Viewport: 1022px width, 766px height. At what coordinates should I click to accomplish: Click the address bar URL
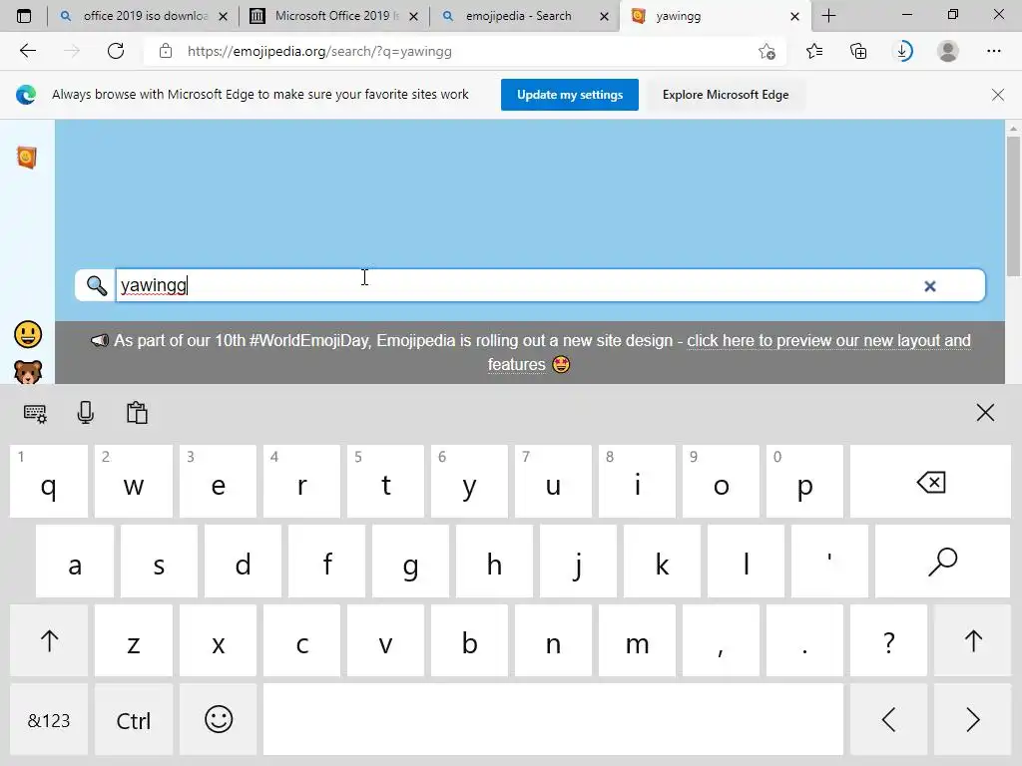point(319,51)
